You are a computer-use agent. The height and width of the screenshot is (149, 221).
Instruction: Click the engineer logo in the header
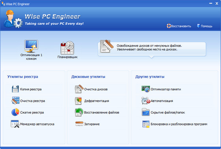(13, 19)
